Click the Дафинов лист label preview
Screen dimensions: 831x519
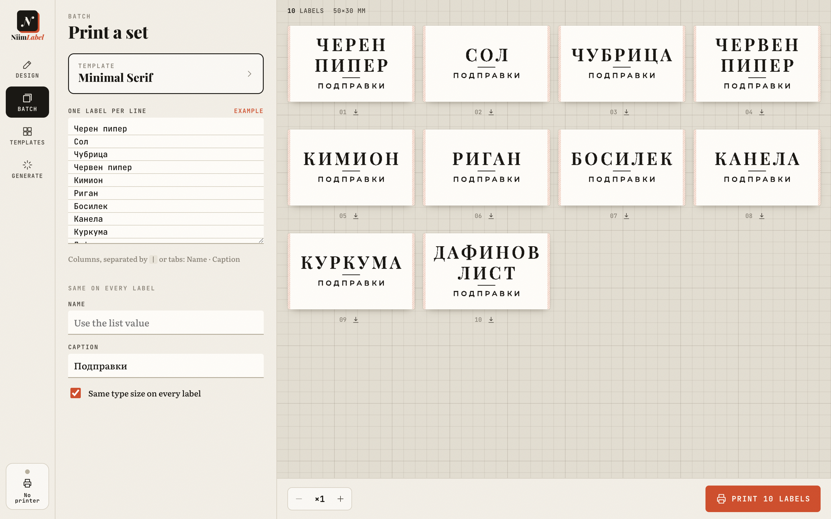click(486, 272)
